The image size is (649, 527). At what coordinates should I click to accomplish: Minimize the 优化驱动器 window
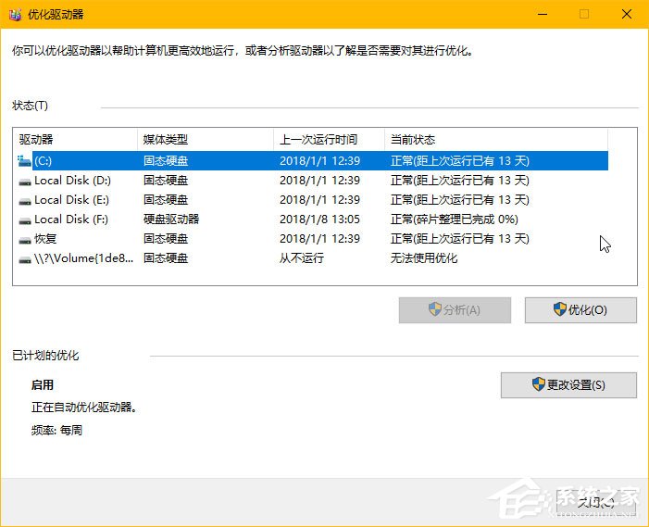(543, 15)
